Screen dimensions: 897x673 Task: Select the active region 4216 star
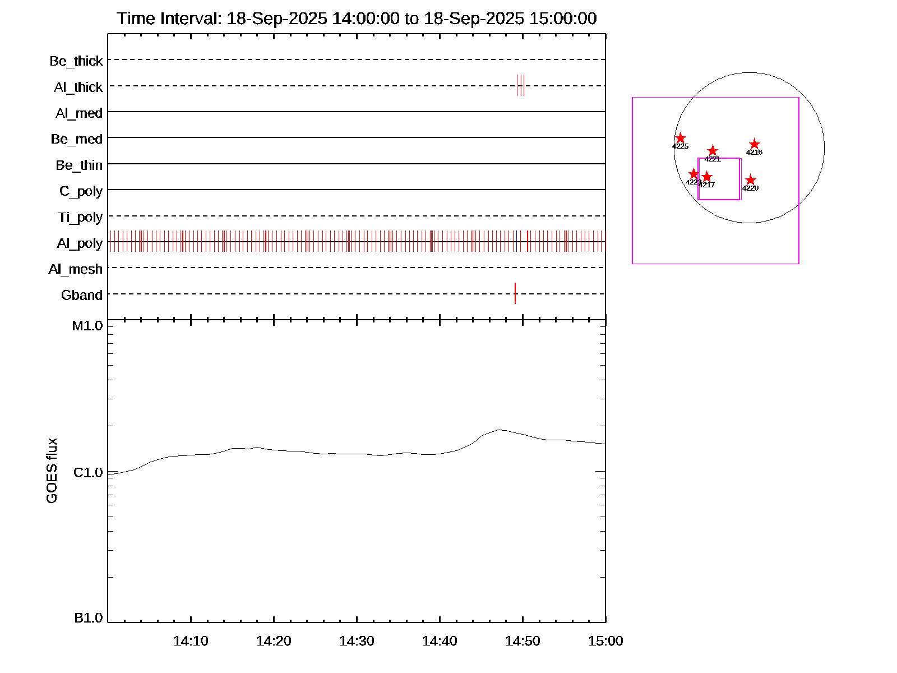point(754,144)
